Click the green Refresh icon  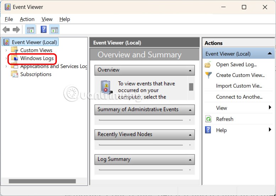209,119
